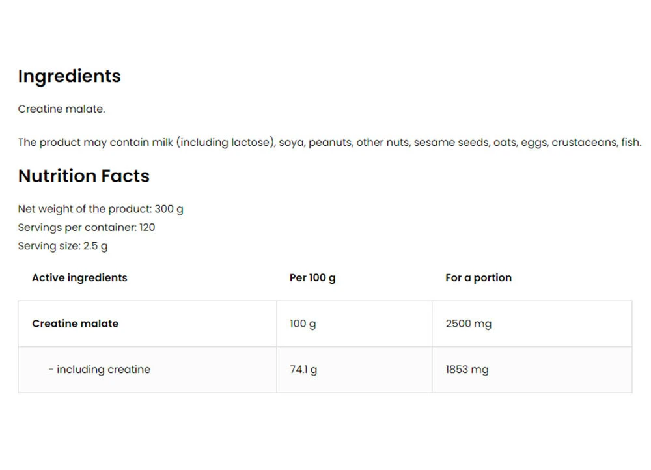Image resolution: width=651 pixels, height=470 pixels.
Task: Select the bold Creatine malate table row label
Action: coord(75,324)
